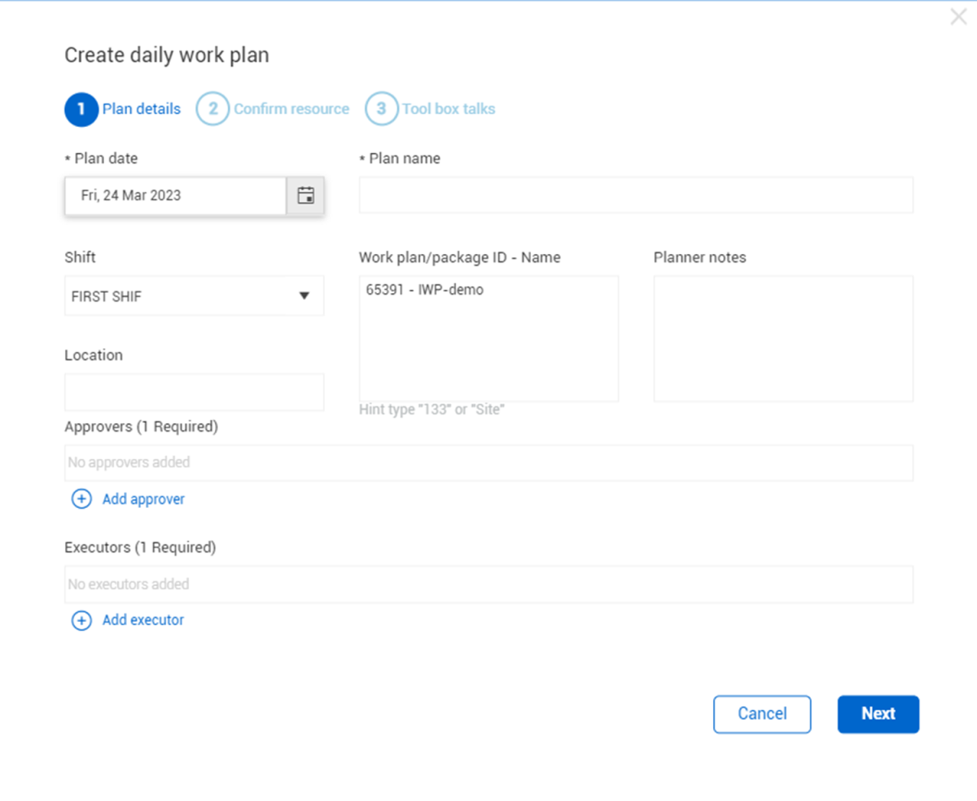The image size is (977, 801).
Task: Jump to the Tool box talks step
Action: point(448,109)
